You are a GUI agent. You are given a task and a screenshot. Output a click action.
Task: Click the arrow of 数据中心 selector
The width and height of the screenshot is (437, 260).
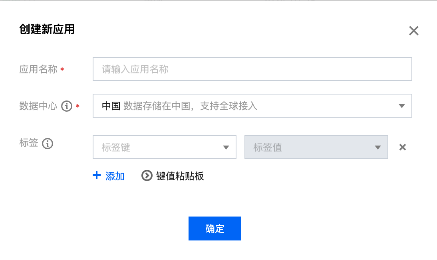point(402,106)
